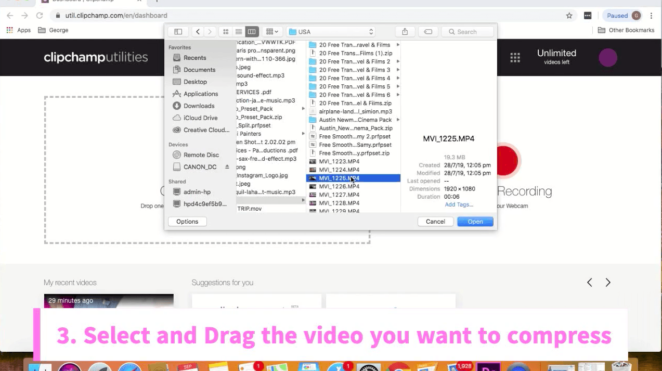Bookmark page with the star icon

pyautogui.click(x=569, y=16)
